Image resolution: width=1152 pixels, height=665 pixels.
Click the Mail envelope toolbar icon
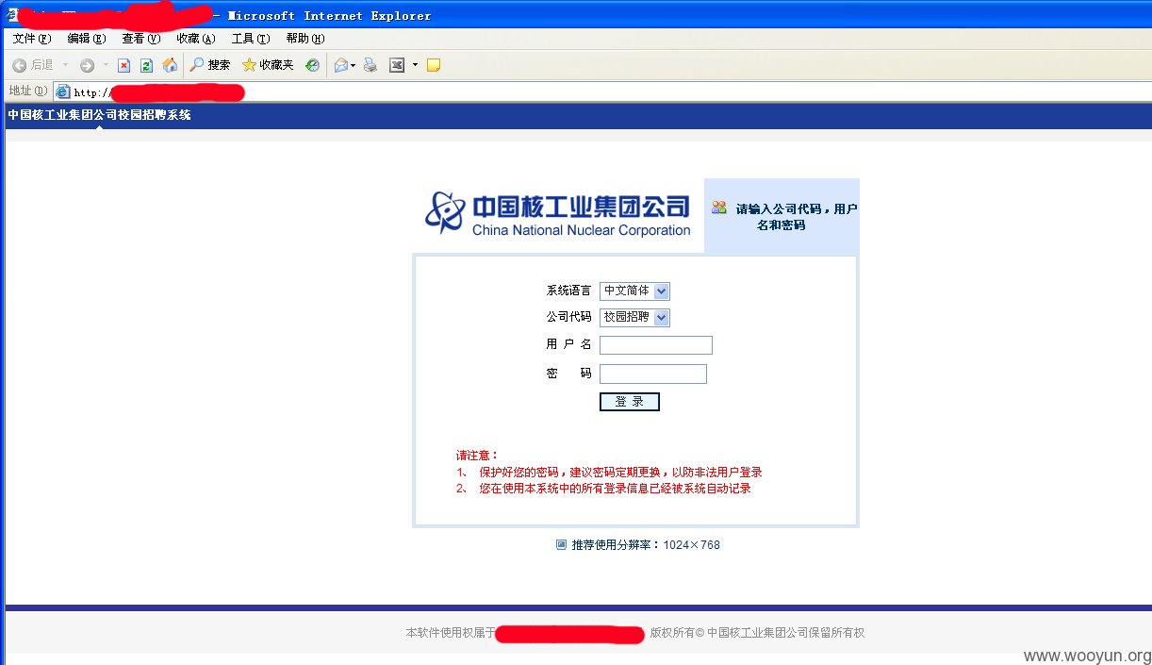(x=340, y=65)
